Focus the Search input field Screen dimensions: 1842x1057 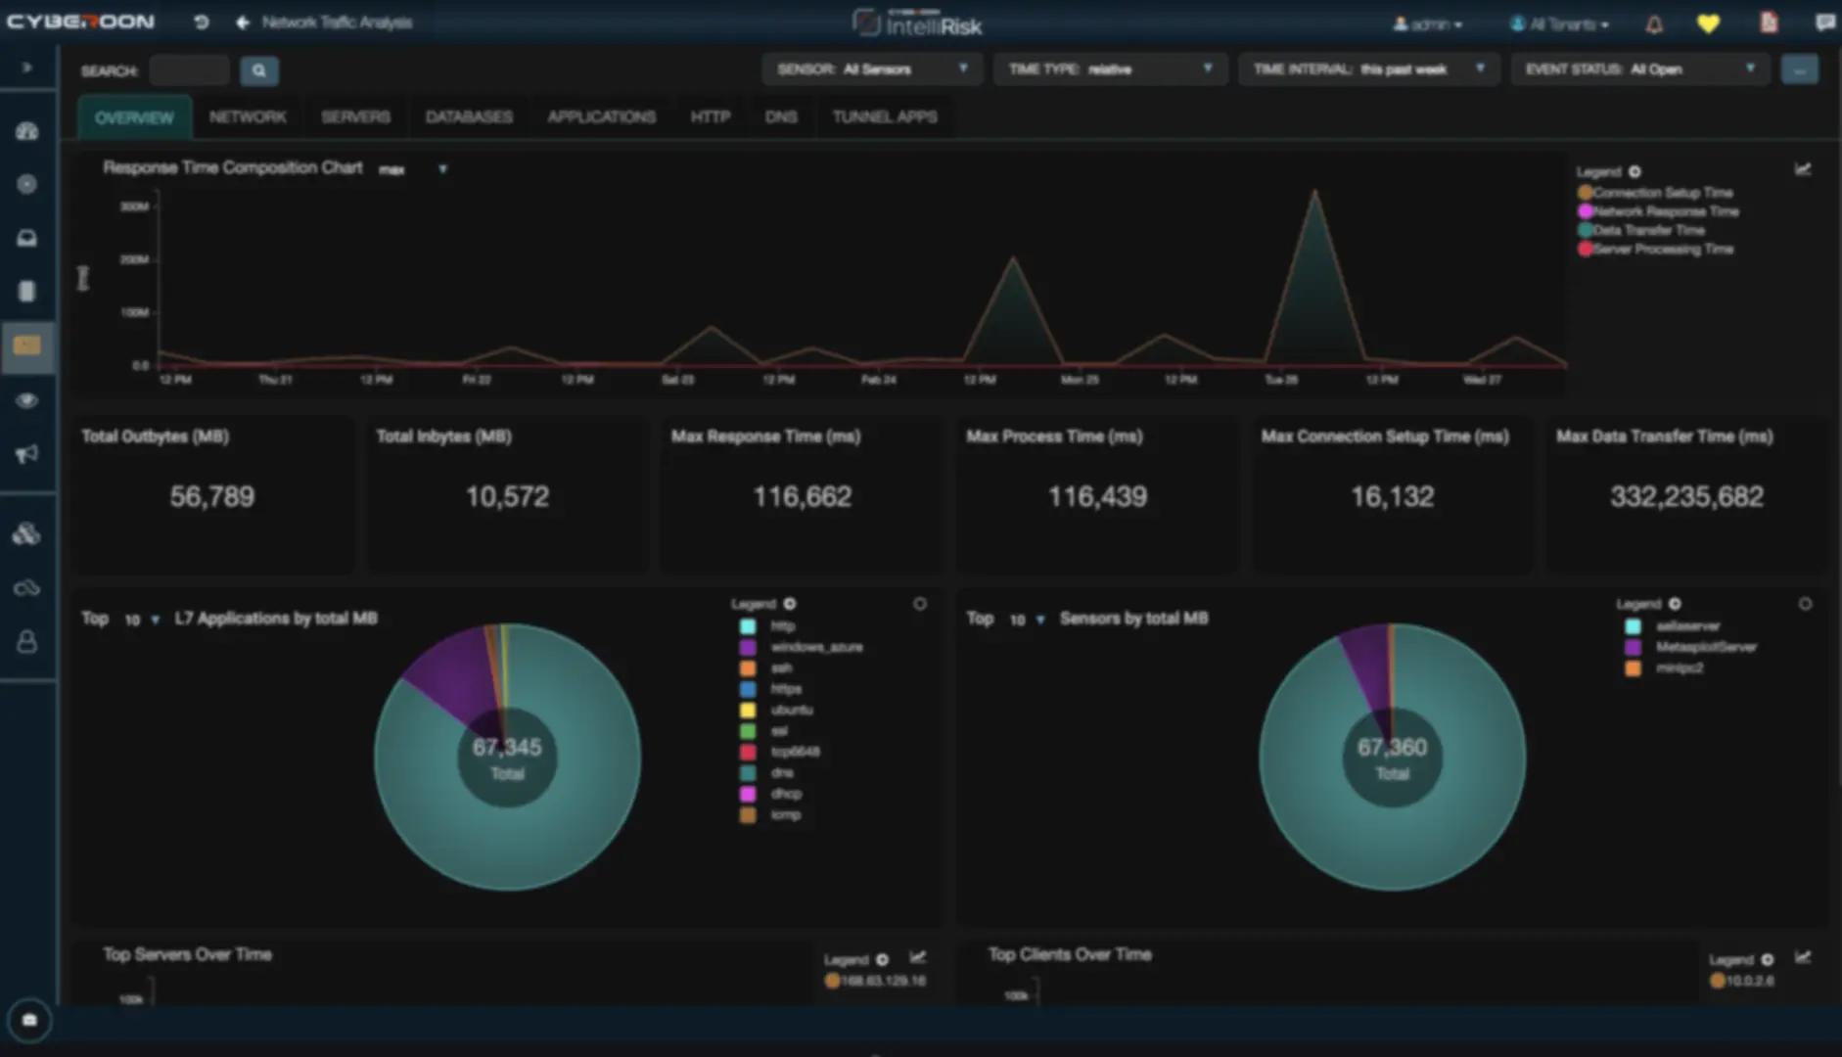coord(190,70)
